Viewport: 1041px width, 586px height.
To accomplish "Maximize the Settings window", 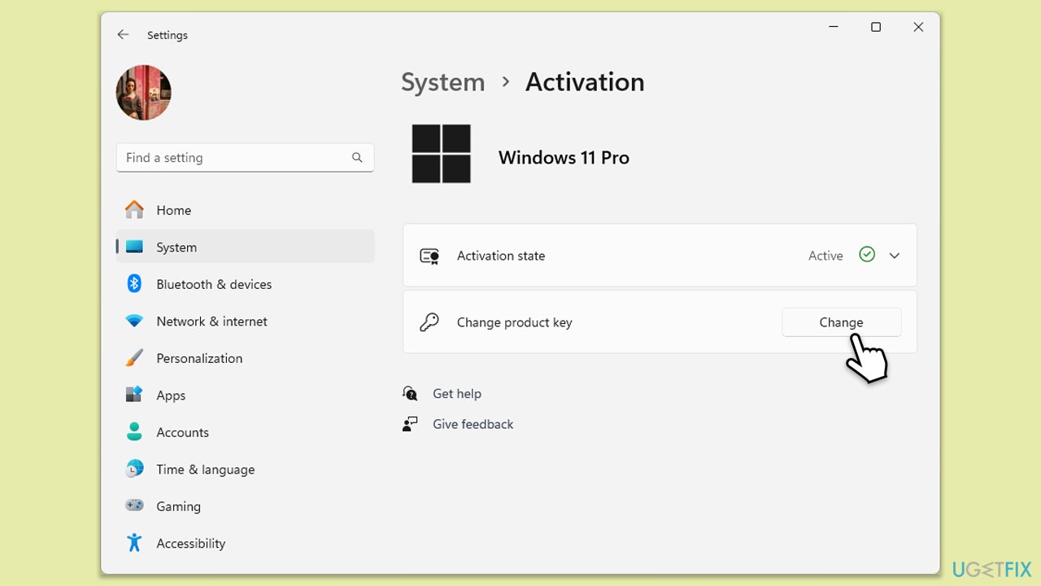I will pyautogui.click(x=876, y=27).
